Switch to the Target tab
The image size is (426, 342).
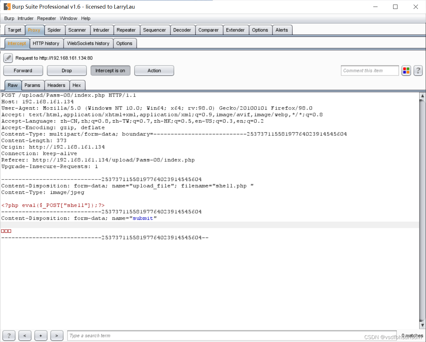point(15,30)
